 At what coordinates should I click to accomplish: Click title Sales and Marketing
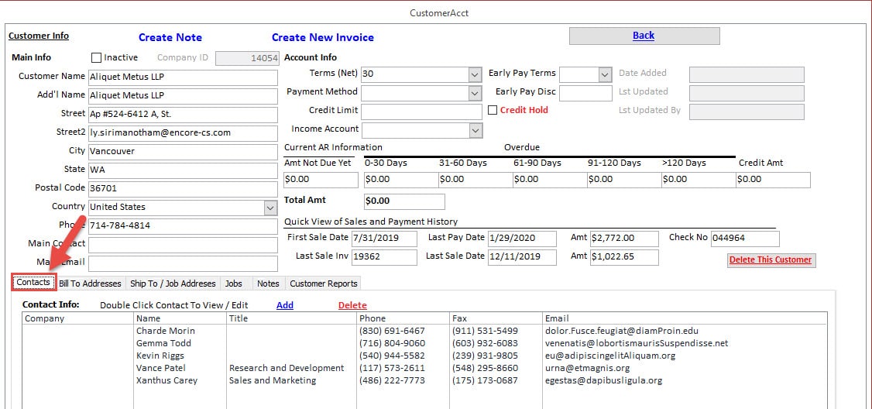pos(273,380)
